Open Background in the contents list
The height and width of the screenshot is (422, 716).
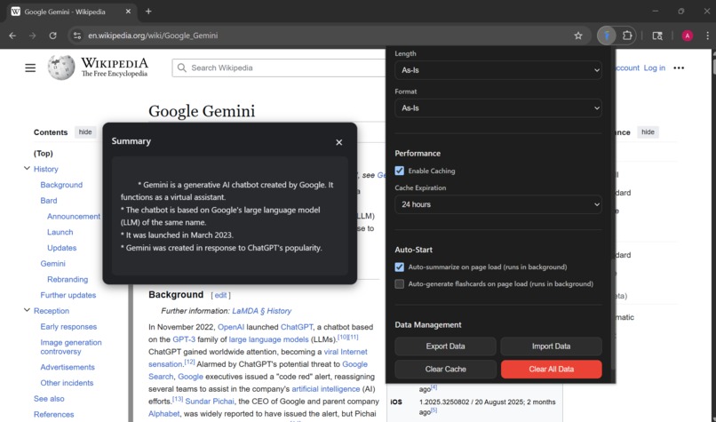coord(61,185)
